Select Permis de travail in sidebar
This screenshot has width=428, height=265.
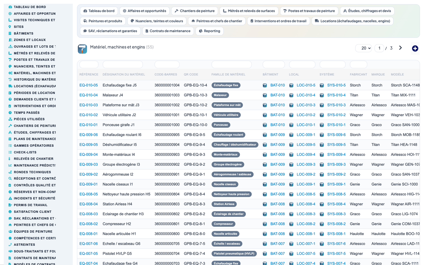coord(31,205)
